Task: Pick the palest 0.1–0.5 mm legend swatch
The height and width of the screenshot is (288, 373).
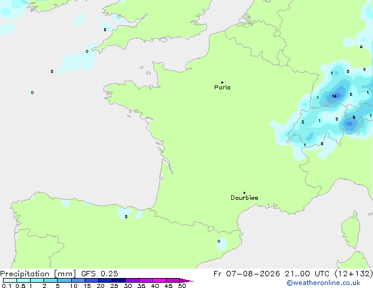Action: 10,280
